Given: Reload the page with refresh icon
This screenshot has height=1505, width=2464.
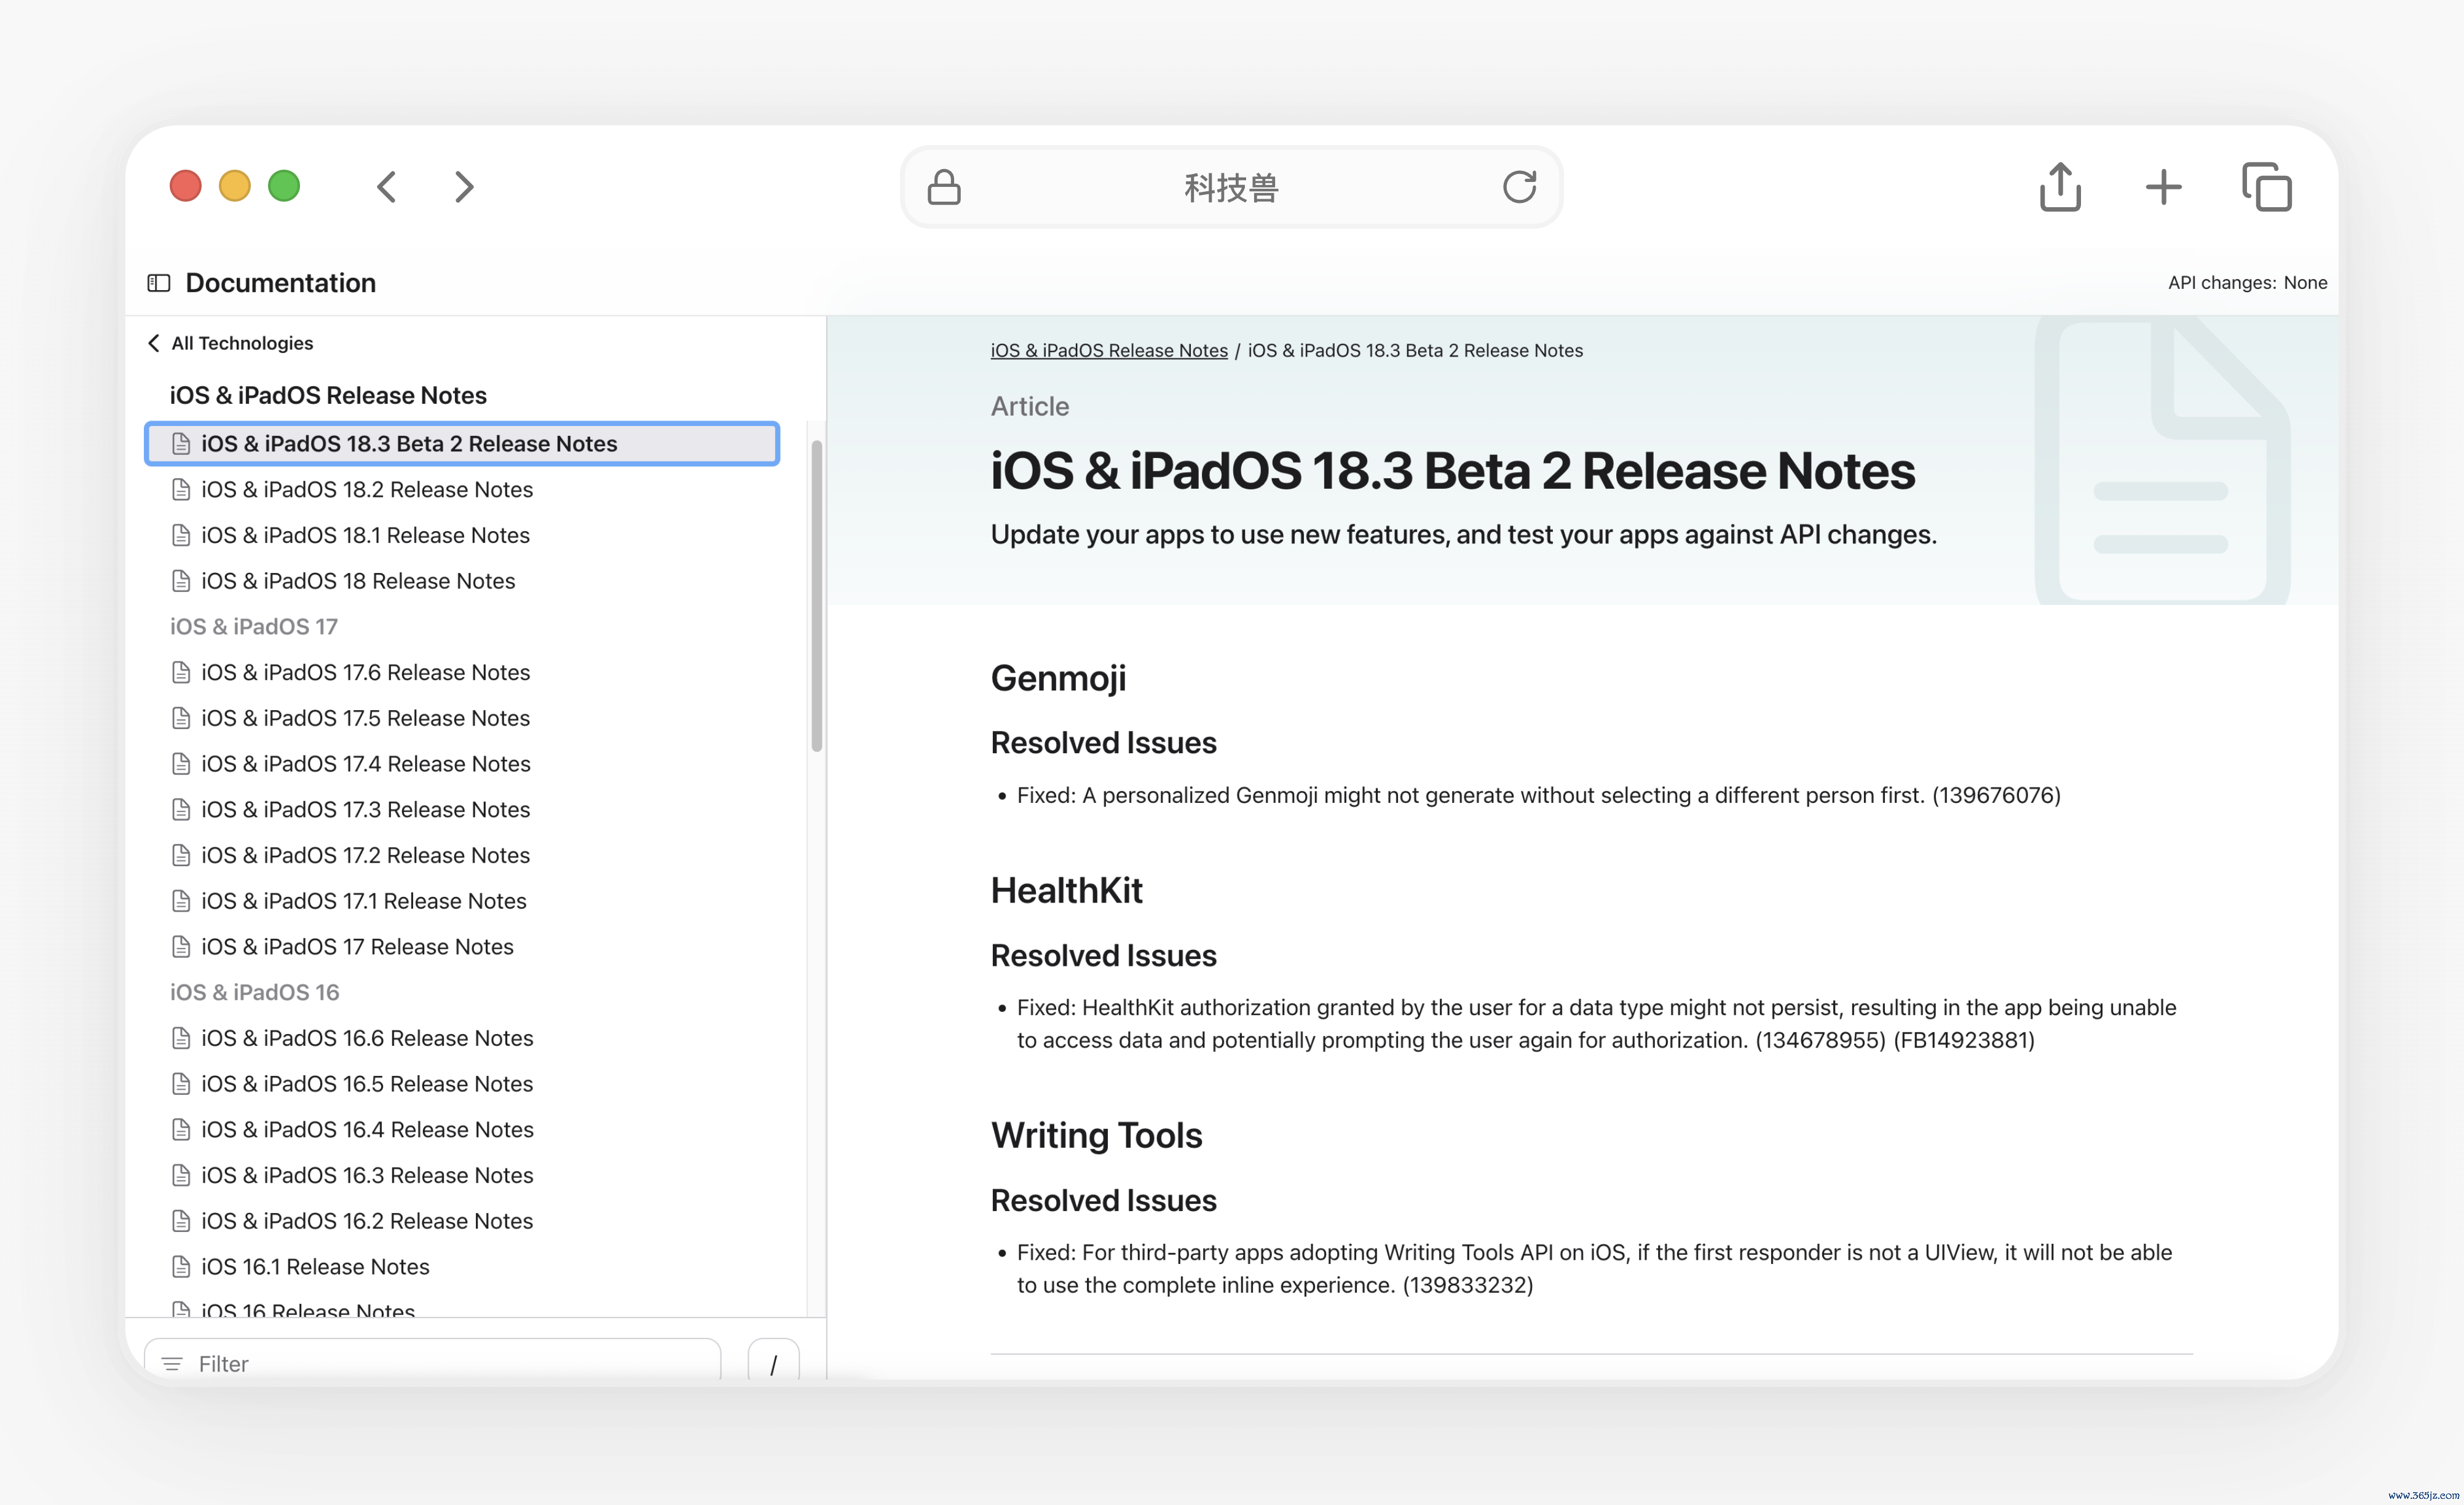Looking at the screenshot, I should coord(1519,187).
